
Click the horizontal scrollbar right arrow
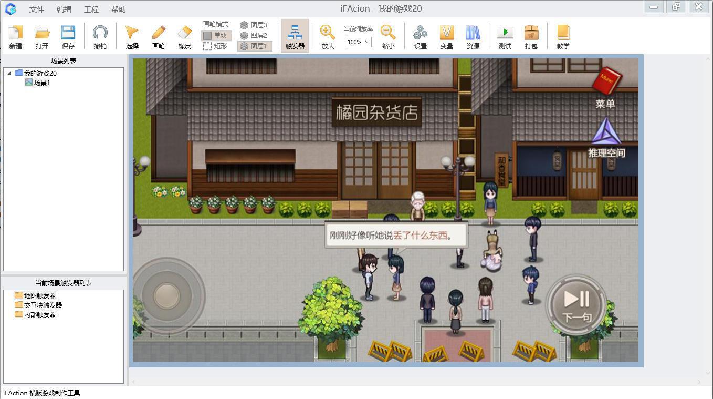699,382
